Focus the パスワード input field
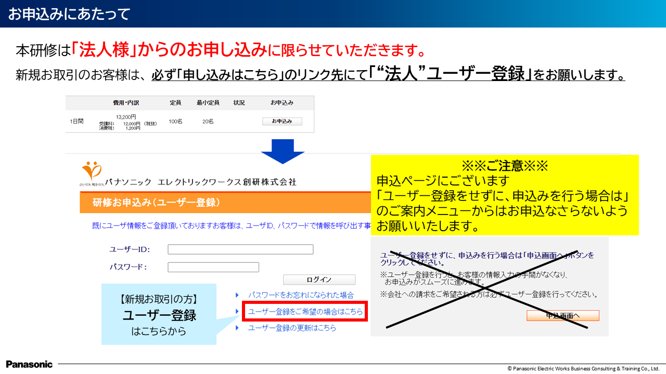The width and height of the screenshot is (666, 374). click(213, 267)
